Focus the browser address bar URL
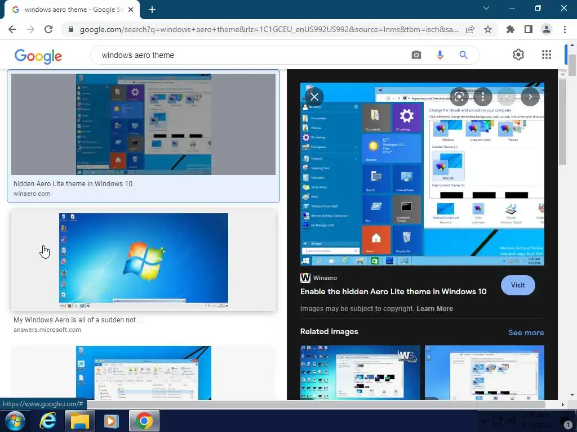 tap(269, 29)
